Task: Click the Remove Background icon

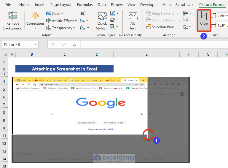Action: tap(13, 15)
